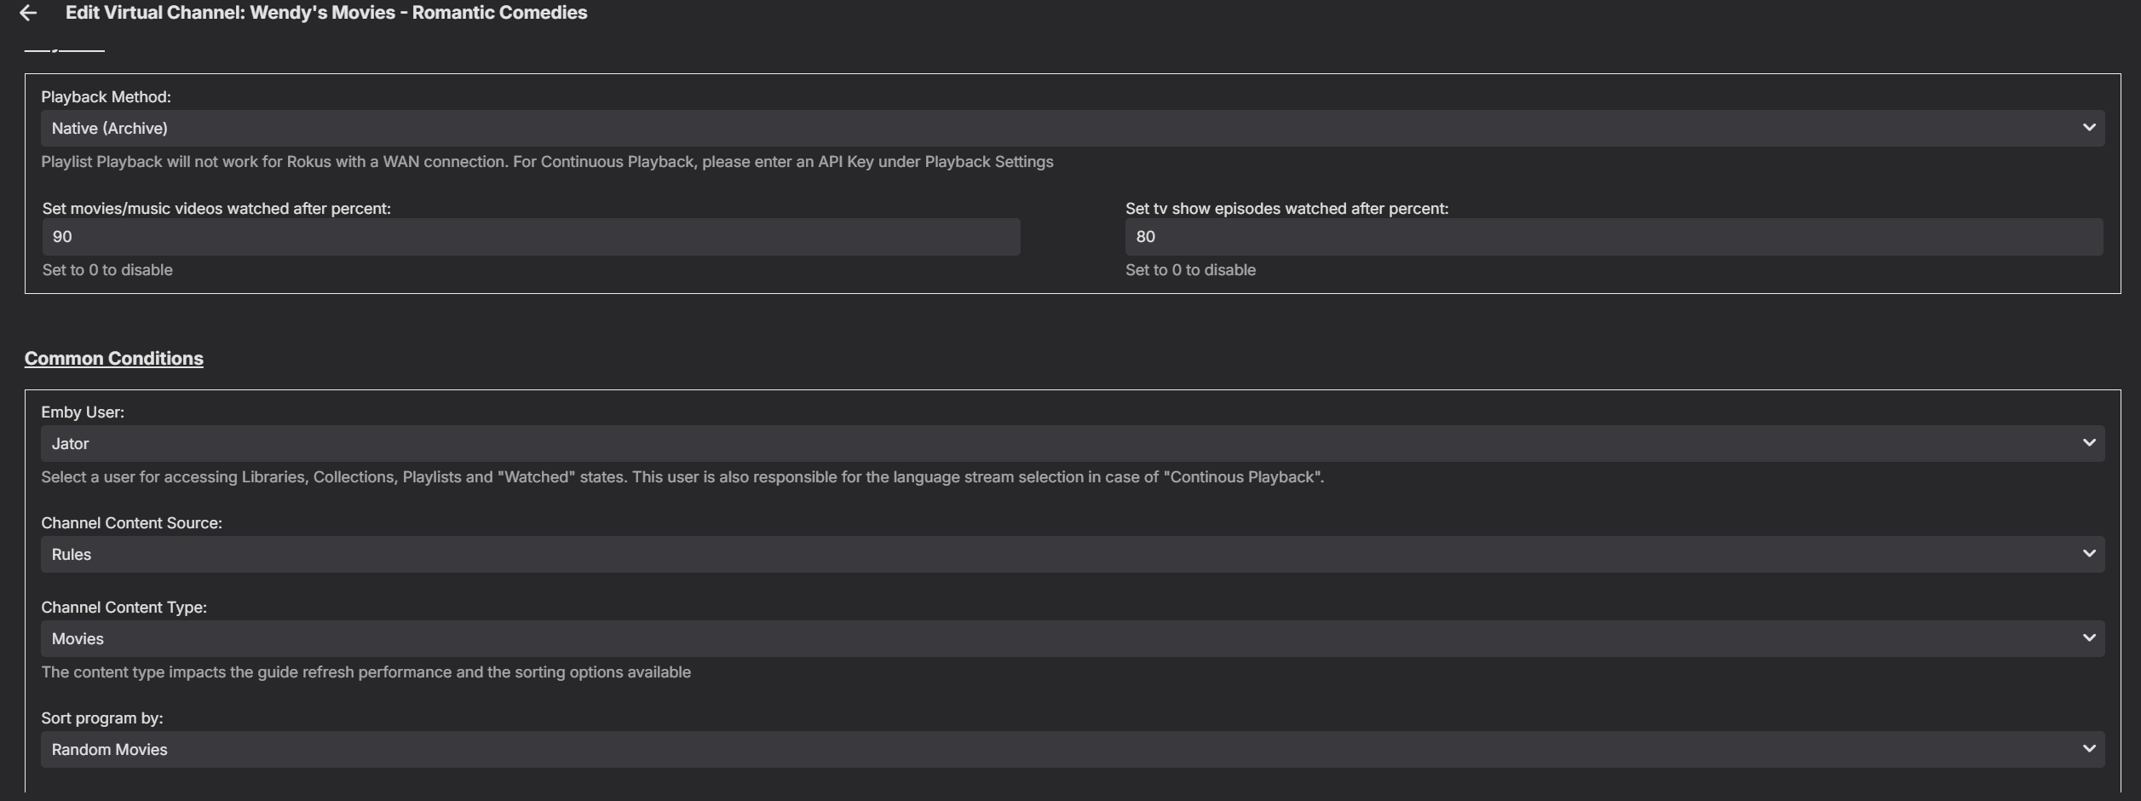Click the Sort program by label
The image size is (2141, 801).
101,718
